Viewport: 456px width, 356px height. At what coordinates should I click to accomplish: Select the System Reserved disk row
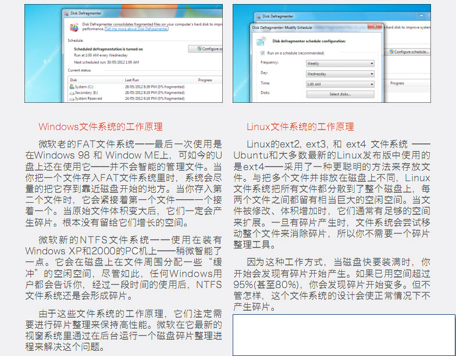click(x=145, y=99)
